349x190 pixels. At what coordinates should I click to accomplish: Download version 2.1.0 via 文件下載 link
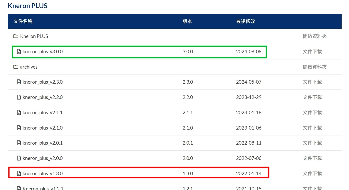[x=312, y=128]
